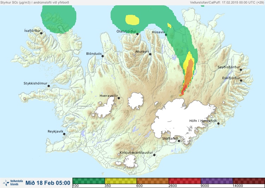Click the 'Akureyri' label
The image size is (265, 188).
[142, 52]
